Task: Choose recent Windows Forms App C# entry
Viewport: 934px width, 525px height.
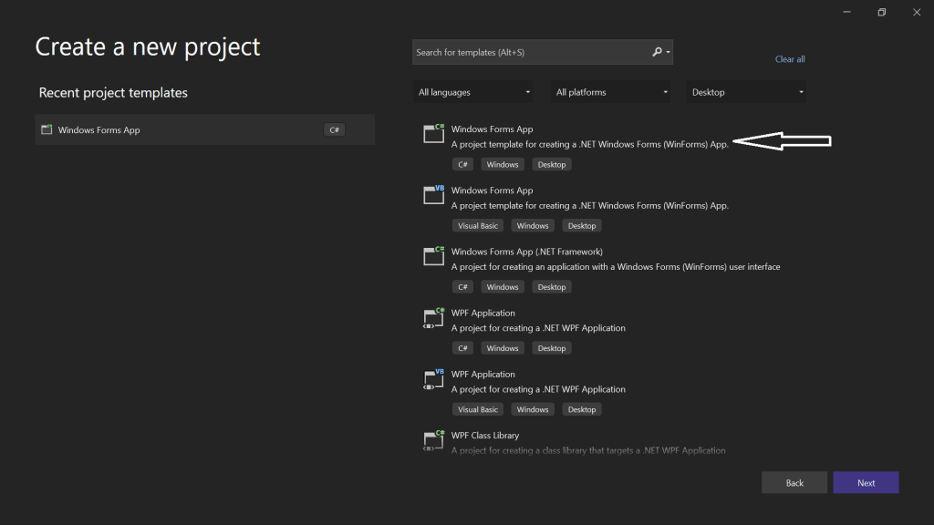Action: (205, 129)
